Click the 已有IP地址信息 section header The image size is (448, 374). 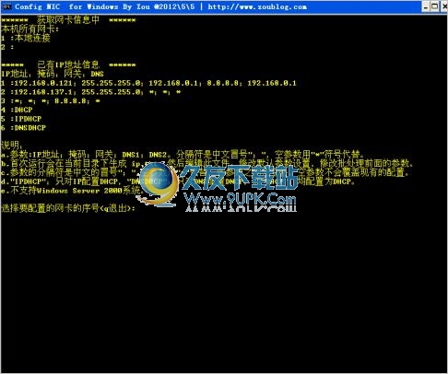pyautogui.click(x=68, y=64)
